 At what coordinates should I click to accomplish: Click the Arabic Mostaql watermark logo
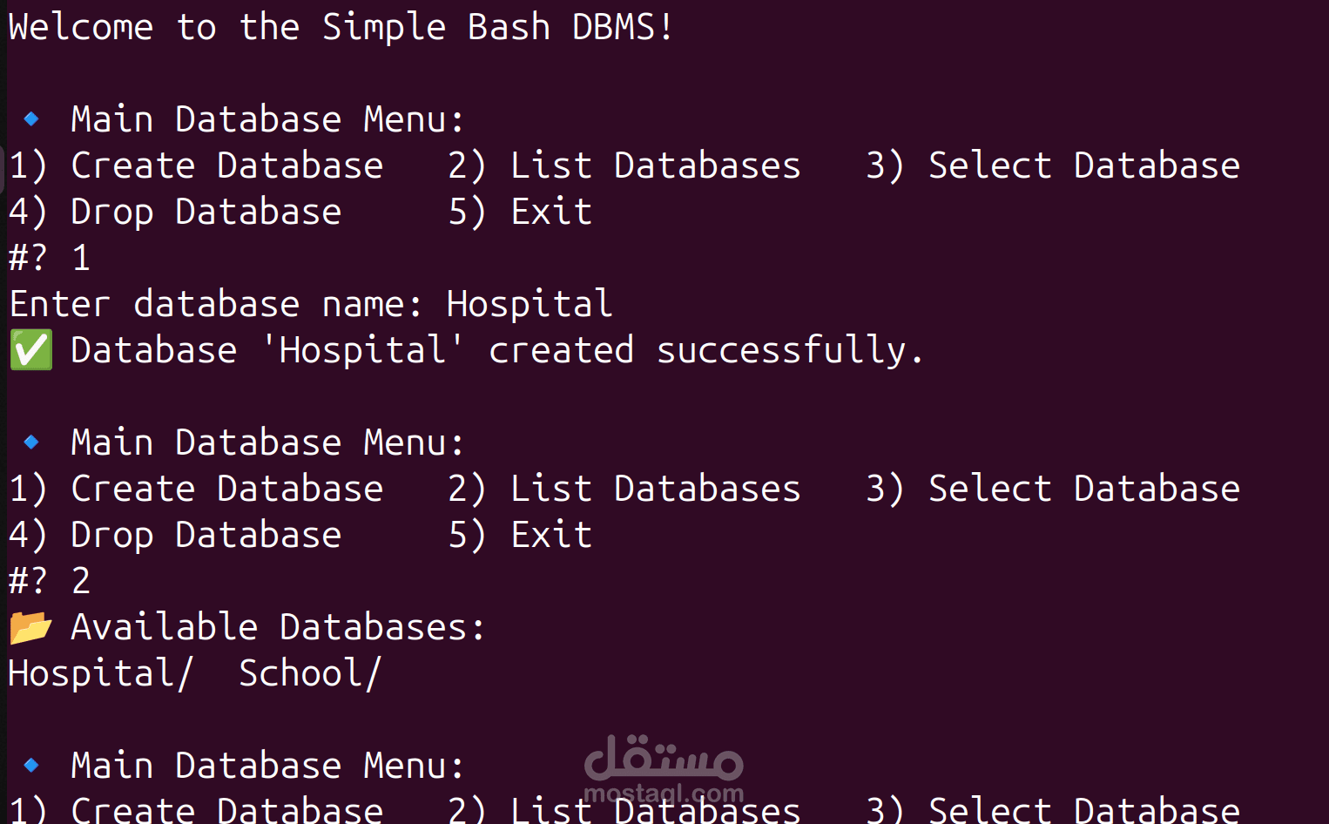pyautogui.click(x=664, y=757)
